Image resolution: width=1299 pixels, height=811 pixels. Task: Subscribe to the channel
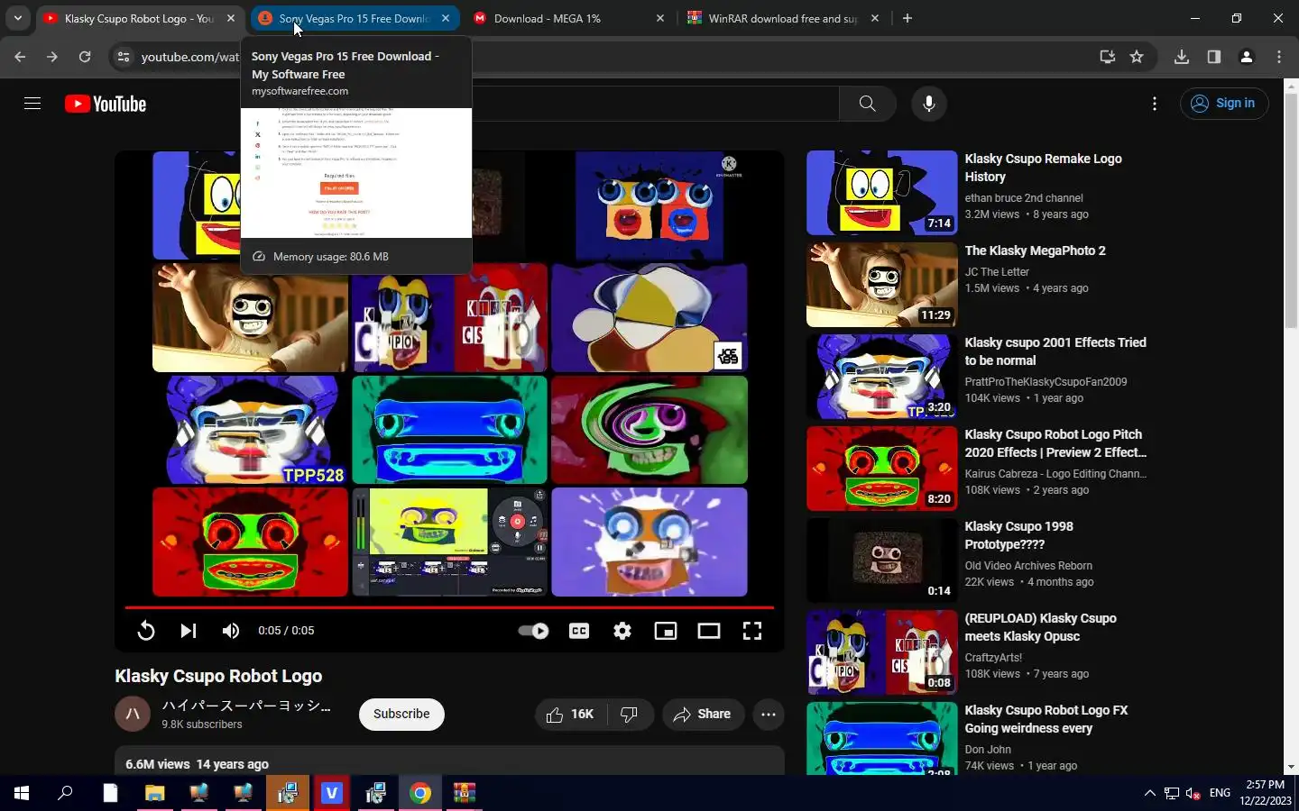(401, 715)
